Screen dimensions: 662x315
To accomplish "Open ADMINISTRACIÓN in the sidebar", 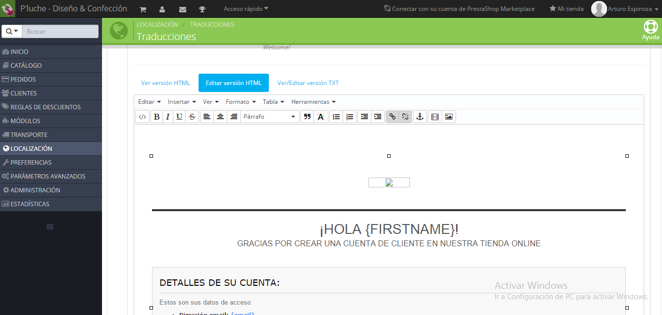I will point(51,190).
